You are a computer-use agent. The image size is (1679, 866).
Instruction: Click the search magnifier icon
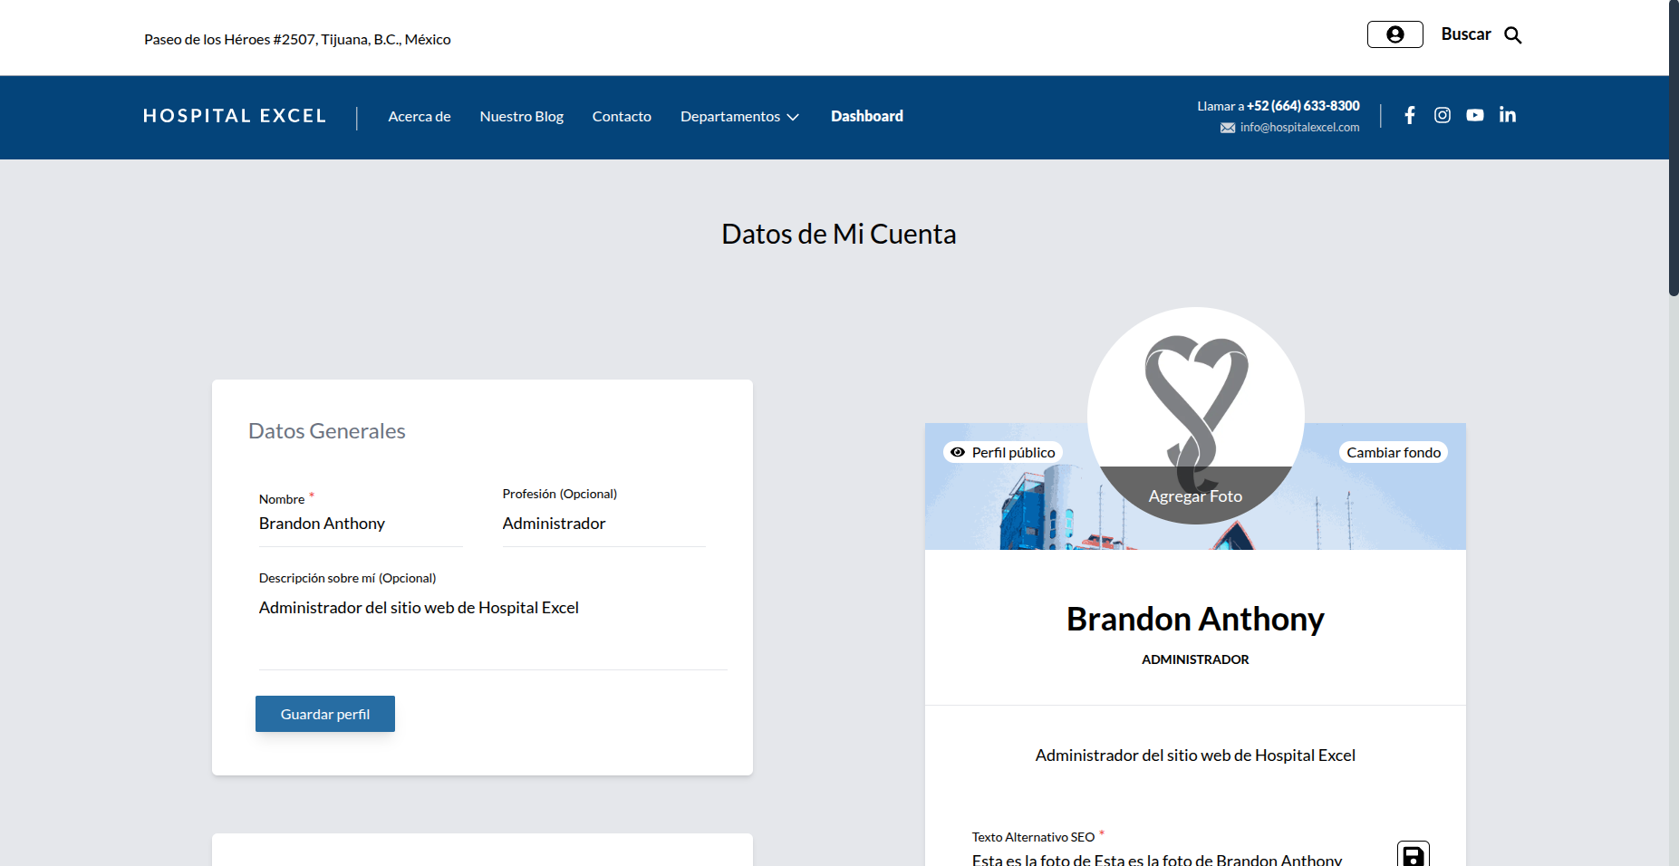pyautogui.click(x=1512, y=35)
